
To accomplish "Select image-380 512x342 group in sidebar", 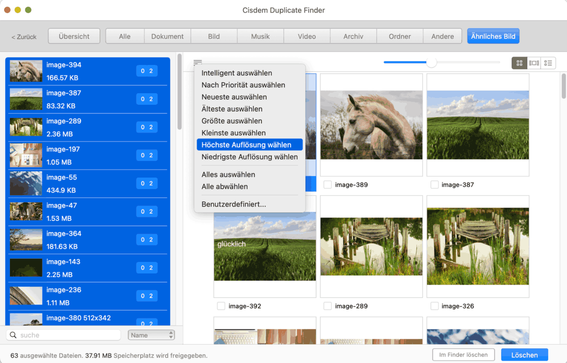I will 88,318.
